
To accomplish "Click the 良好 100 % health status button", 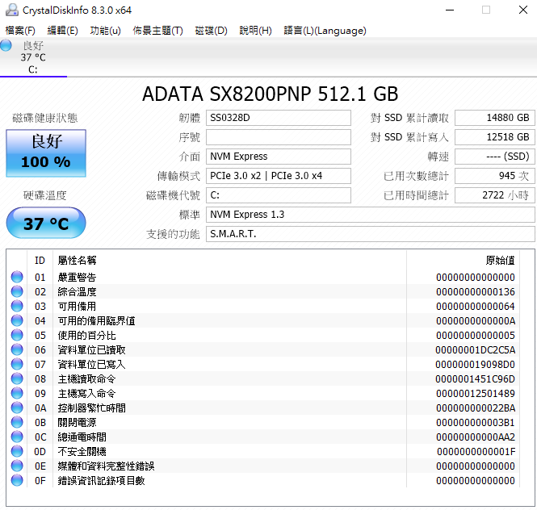I will coord(46,153).
